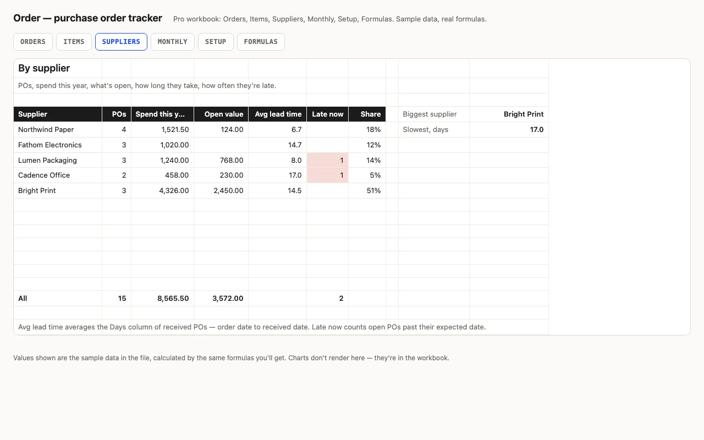Screen dimensions: 704x440
Task: Select the All totals row label
Action: pyautogui.click(x=58, y=299)
